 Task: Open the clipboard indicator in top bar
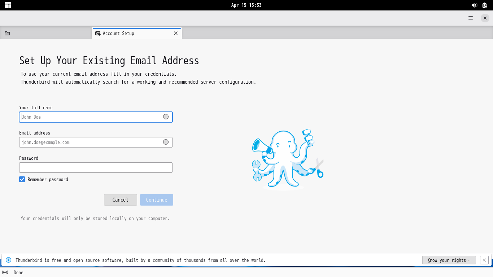[485, 5]
